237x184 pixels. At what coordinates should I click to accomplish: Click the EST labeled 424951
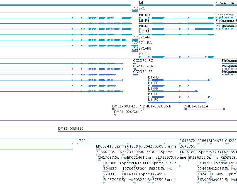(x=159, y=174)
